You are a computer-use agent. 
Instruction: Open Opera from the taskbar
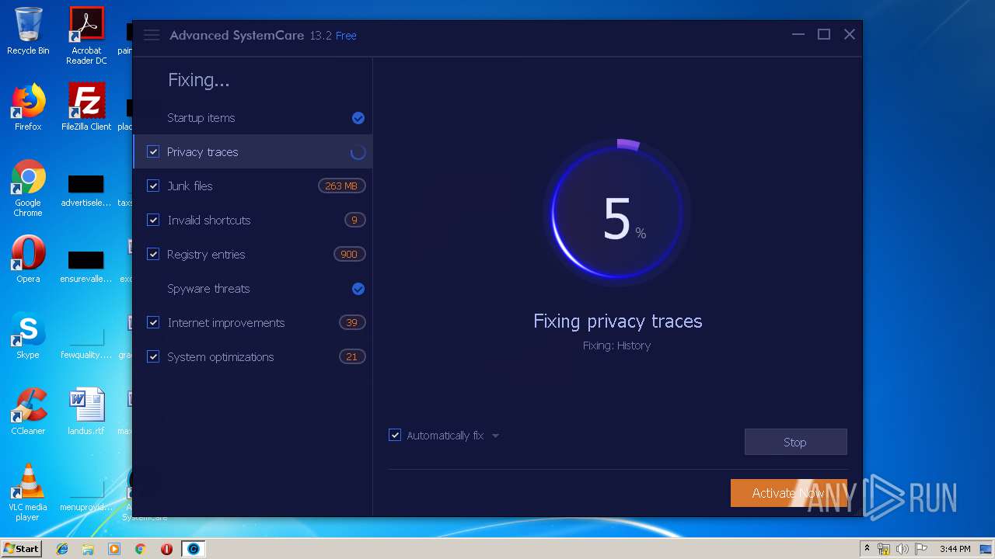click(166, 549)
